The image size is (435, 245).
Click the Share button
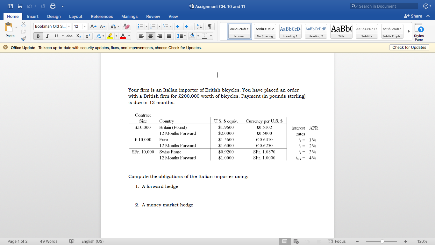tap(413, 16)
